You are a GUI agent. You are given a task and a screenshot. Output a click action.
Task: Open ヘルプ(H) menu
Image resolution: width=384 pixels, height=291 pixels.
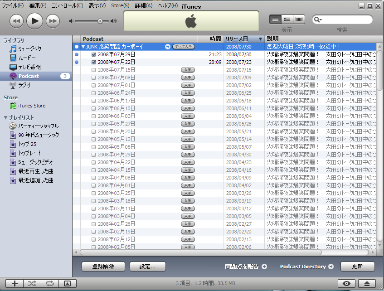click(x=168, y=5)
